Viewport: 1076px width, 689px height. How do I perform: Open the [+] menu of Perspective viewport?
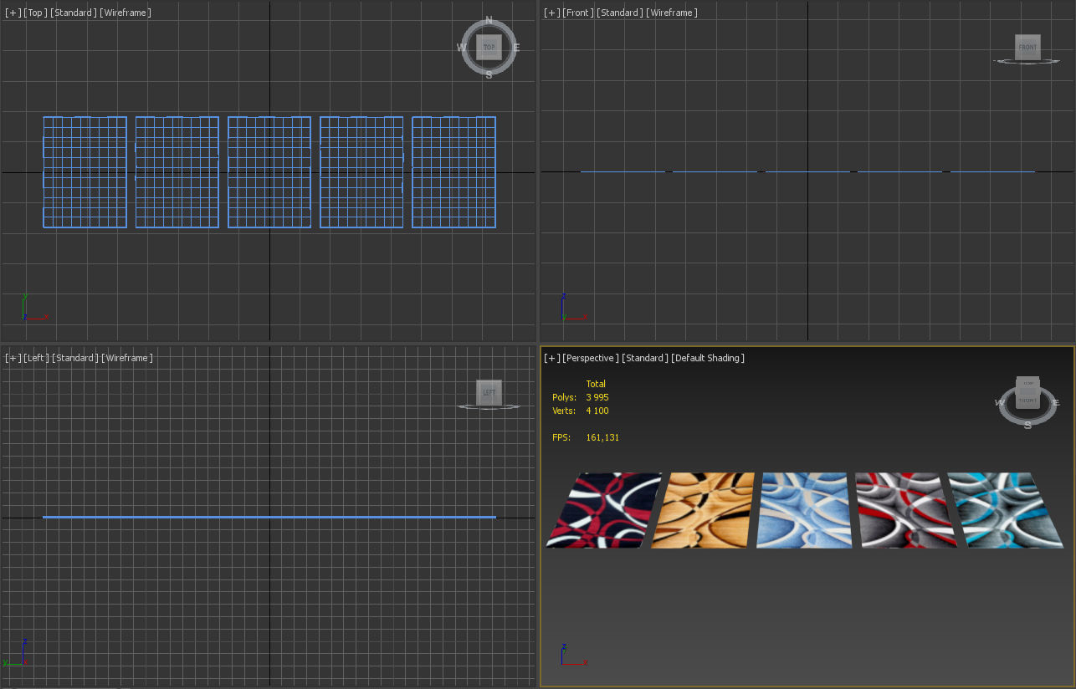pos(552,358)
